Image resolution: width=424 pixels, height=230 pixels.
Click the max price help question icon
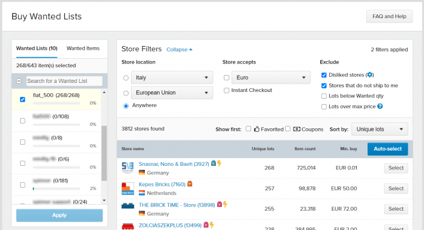pyautogui.click(x=380, y=107)
